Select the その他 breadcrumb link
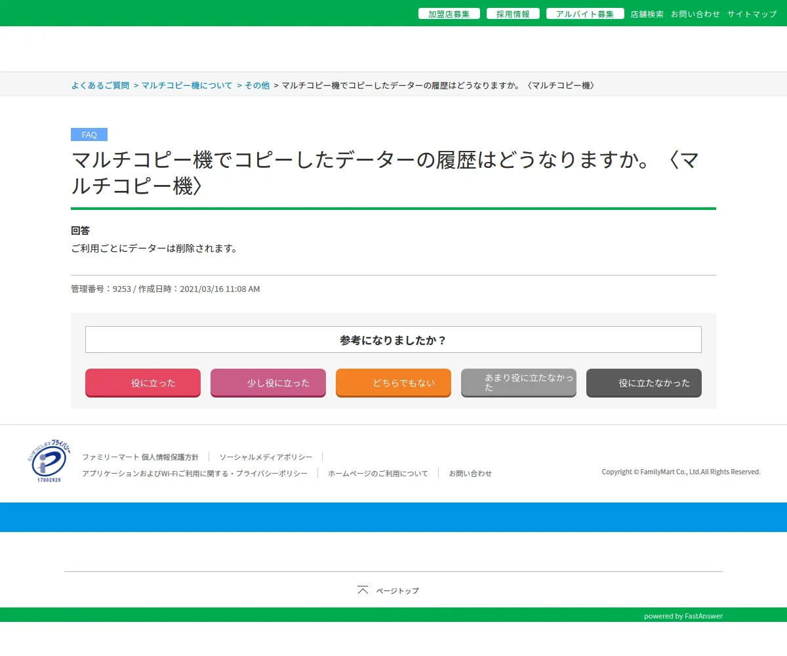The width and height of the screenshot is (787, 656). point(257,85)
